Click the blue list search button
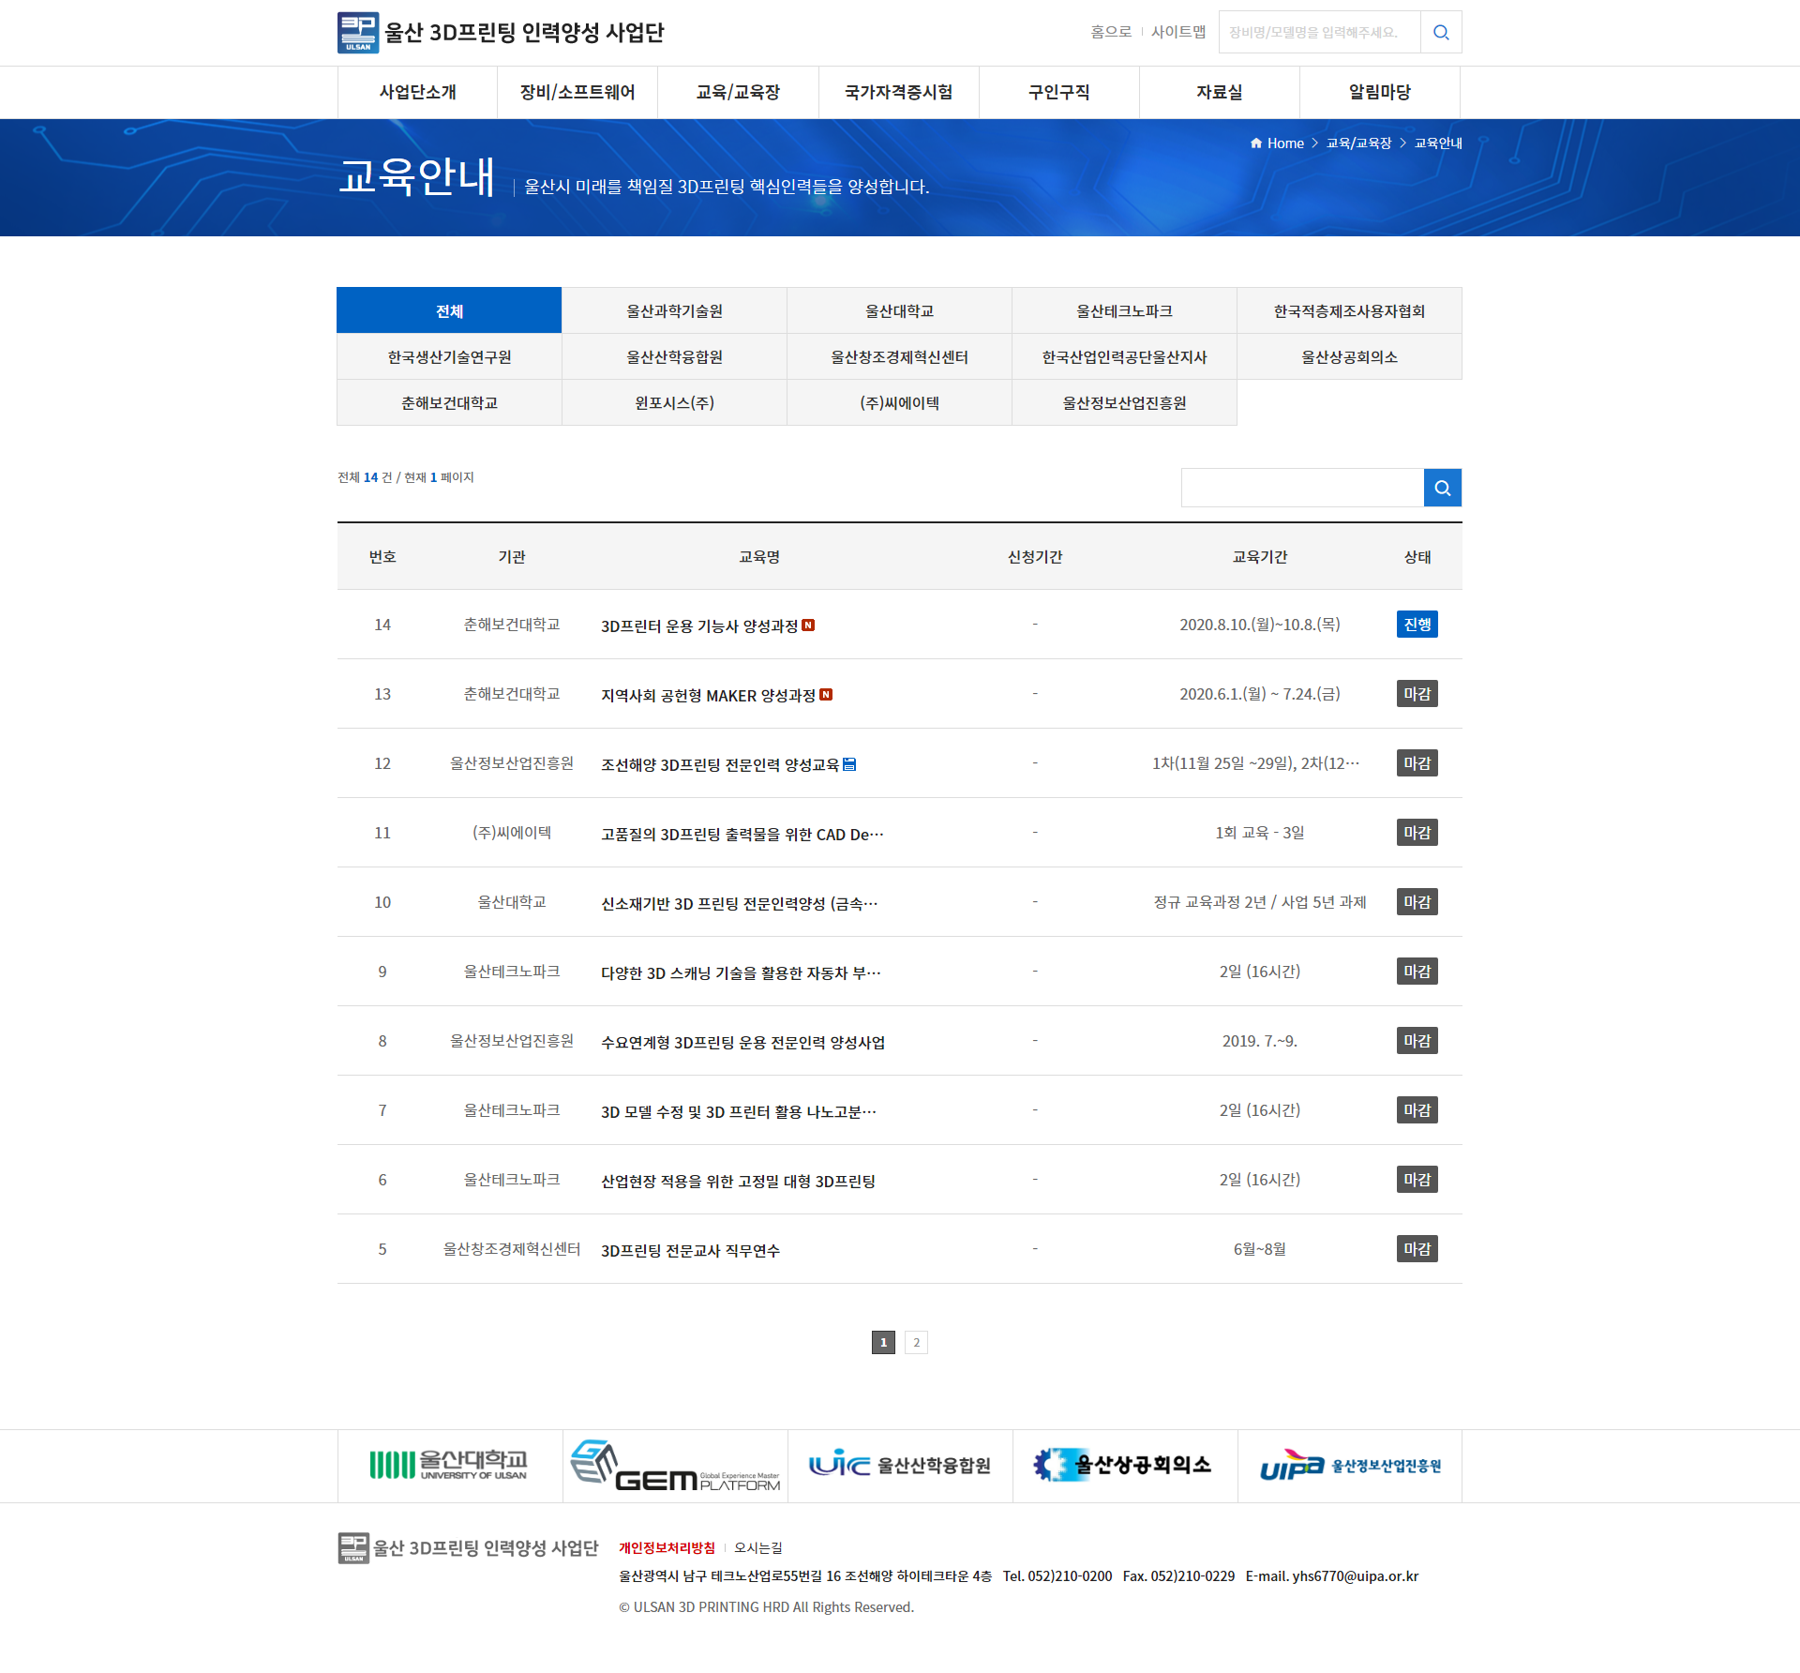 [x=1442, y=488]
